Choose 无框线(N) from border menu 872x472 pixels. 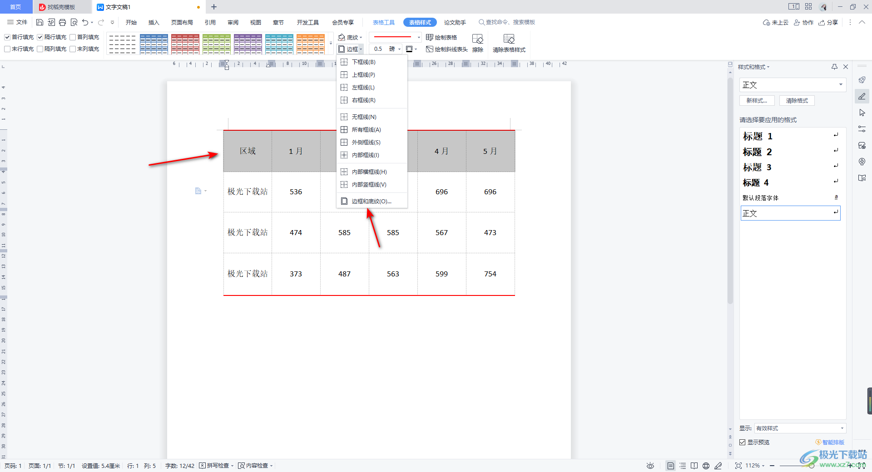click(x=372, y=117)
